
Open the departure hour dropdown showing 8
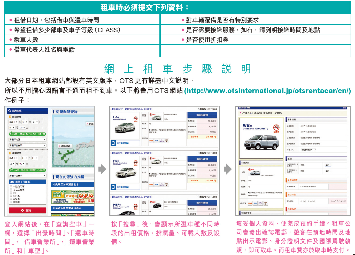(x=12, y=128)
